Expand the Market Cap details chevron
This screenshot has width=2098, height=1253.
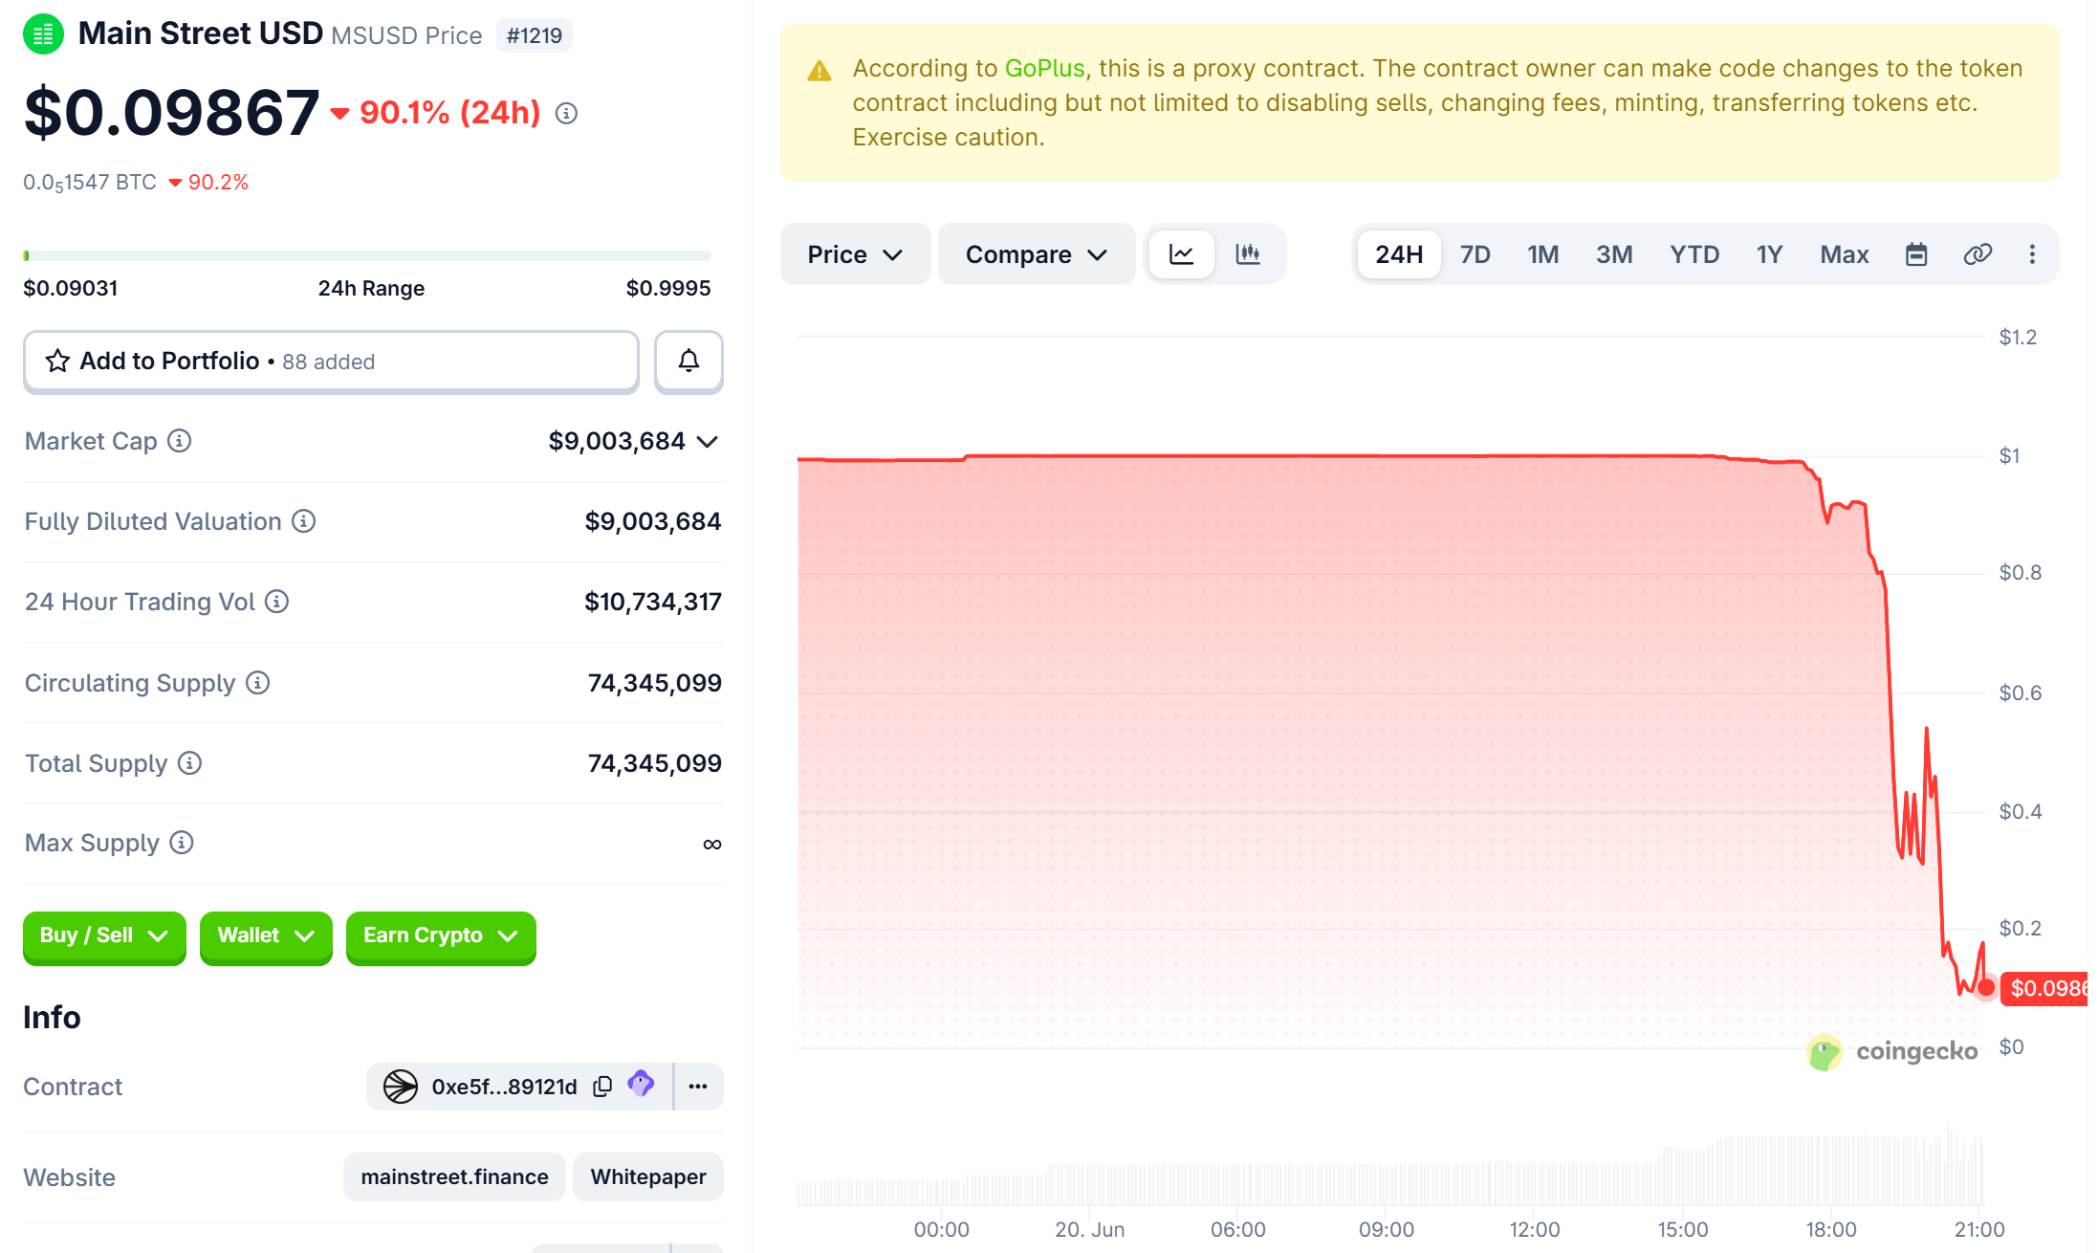click(708, 442)
